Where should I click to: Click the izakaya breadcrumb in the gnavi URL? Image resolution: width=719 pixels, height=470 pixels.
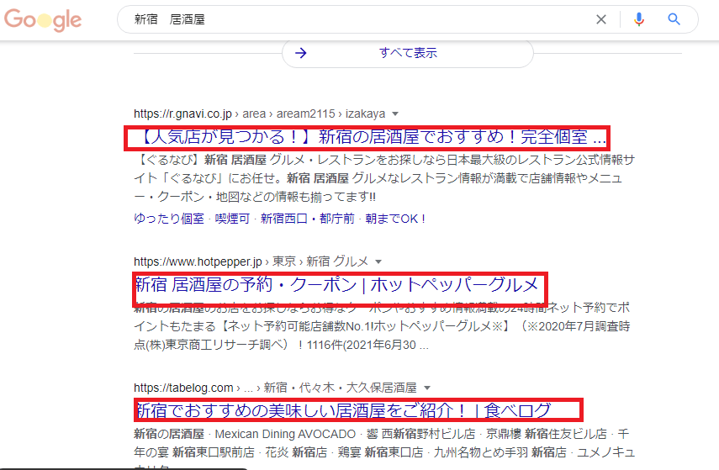(365, 114)
